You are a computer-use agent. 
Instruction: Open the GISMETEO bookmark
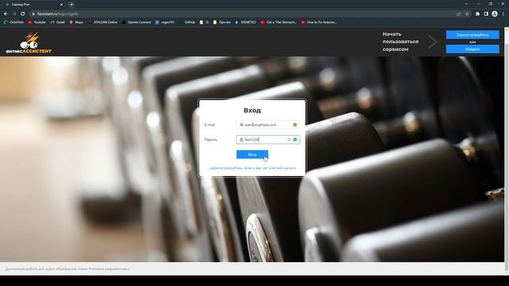tap(246, 22)
